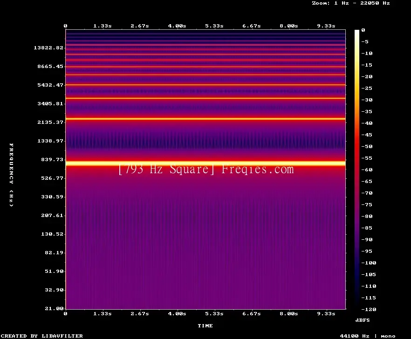This screenshot has width=411, height=339.
Task: Click the "44100 Hz : mono" status text
Action: (368, 336)
